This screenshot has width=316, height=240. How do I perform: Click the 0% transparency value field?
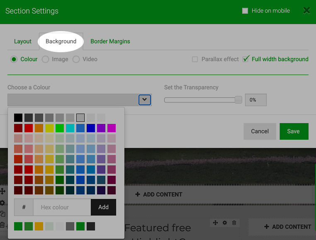pyautogui.click(x=256, y=100)
